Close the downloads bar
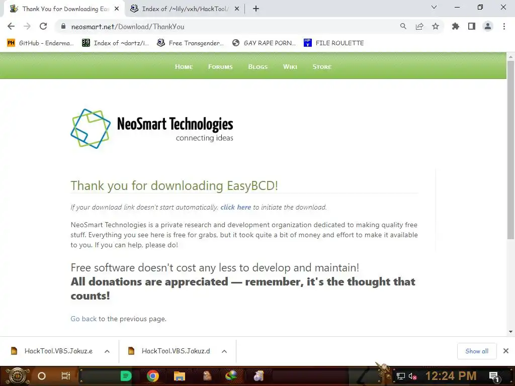Screen dimensions: 515x386 point(506,351)
